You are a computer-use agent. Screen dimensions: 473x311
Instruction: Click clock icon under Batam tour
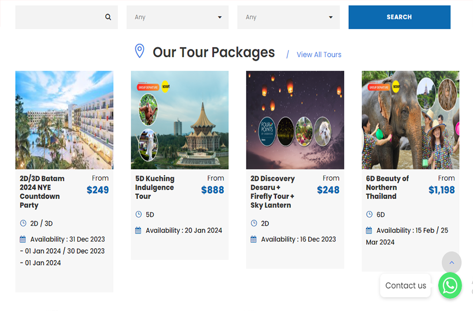click(x=23, y=224)
